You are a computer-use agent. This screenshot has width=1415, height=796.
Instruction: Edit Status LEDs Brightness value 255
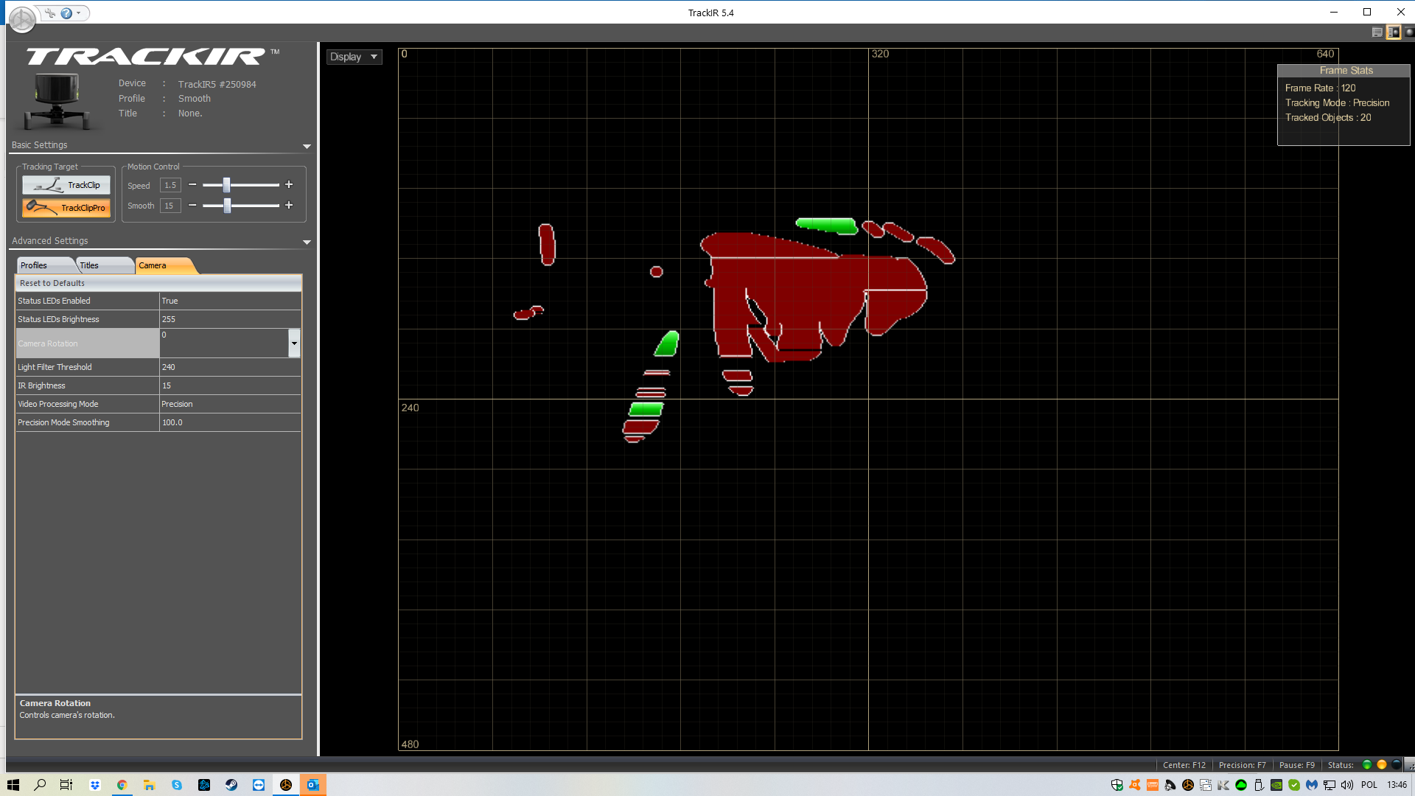[230, 319]
